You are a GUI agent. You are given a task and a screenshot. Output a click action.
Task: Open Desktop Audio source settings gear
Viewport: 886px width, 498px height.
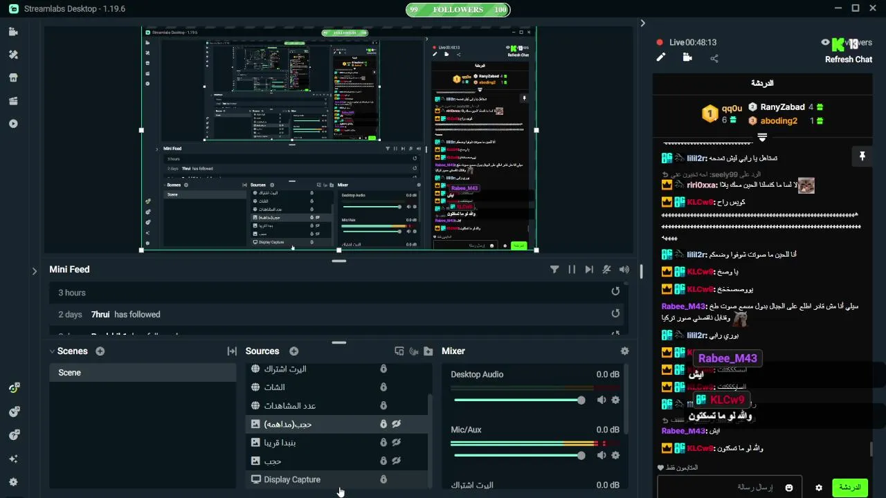(x=615, y=400)
